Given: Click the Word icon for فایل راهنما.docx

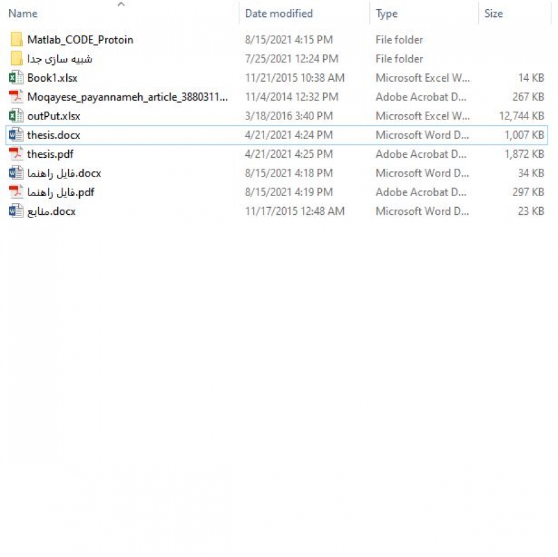Looking at the screenshot, I should pyautogui.click(x=16, y=173).
